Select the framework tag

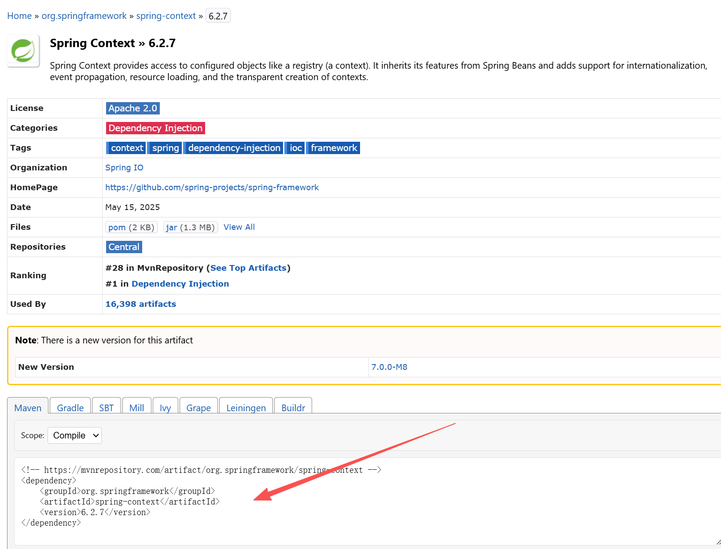click(x=333, y=148)
